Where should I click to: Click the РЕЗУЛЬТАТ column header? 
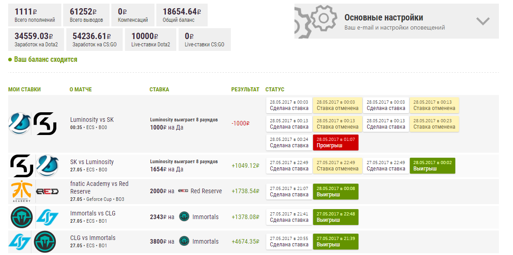pos(245,90)
